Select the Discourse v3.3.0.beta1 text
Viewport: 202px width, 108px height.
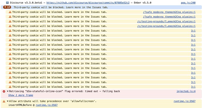tap(26, 3)
